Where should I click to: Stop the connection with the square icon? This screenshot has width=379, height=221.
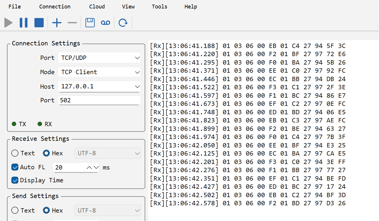(39, 23)
